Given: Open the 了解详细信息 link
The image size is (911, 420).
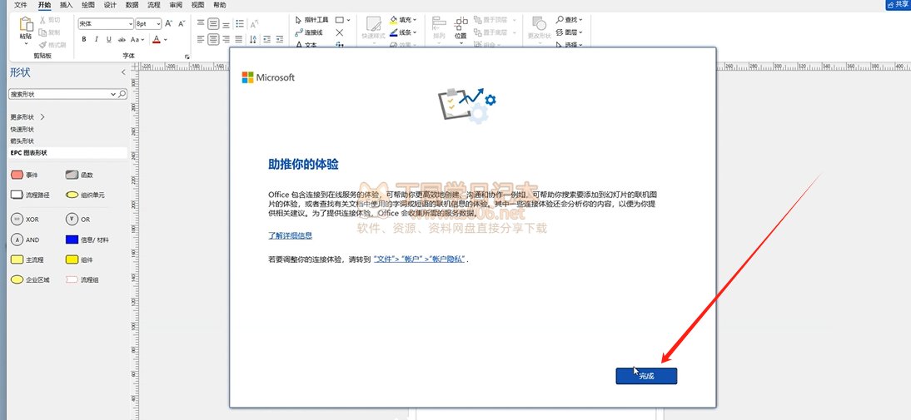Looking at the screenshot, I should (x=290, y=236).
